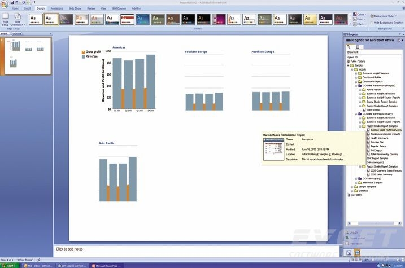Collapse GO Data Warehouse (query) package
405x268 pixels.
tap(356, 114)
